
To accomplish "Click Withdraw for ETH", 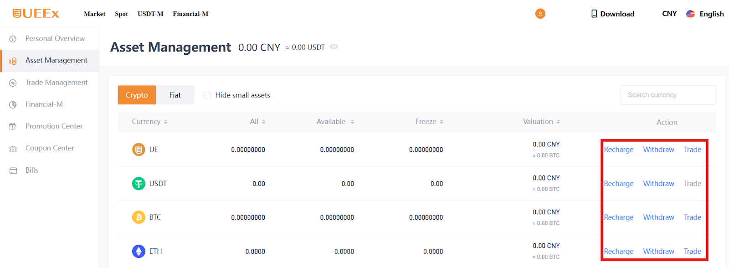I will coord(658,251).
